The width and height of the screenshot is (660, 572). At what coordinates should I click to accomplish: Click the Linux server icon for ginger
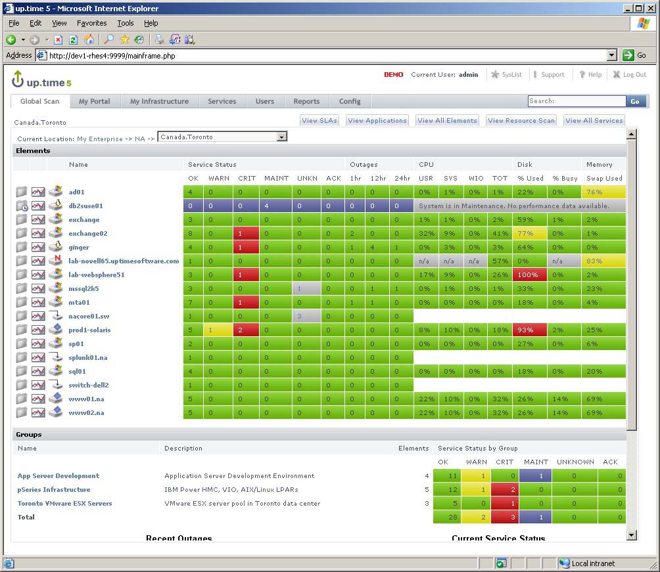coord(56,247)
